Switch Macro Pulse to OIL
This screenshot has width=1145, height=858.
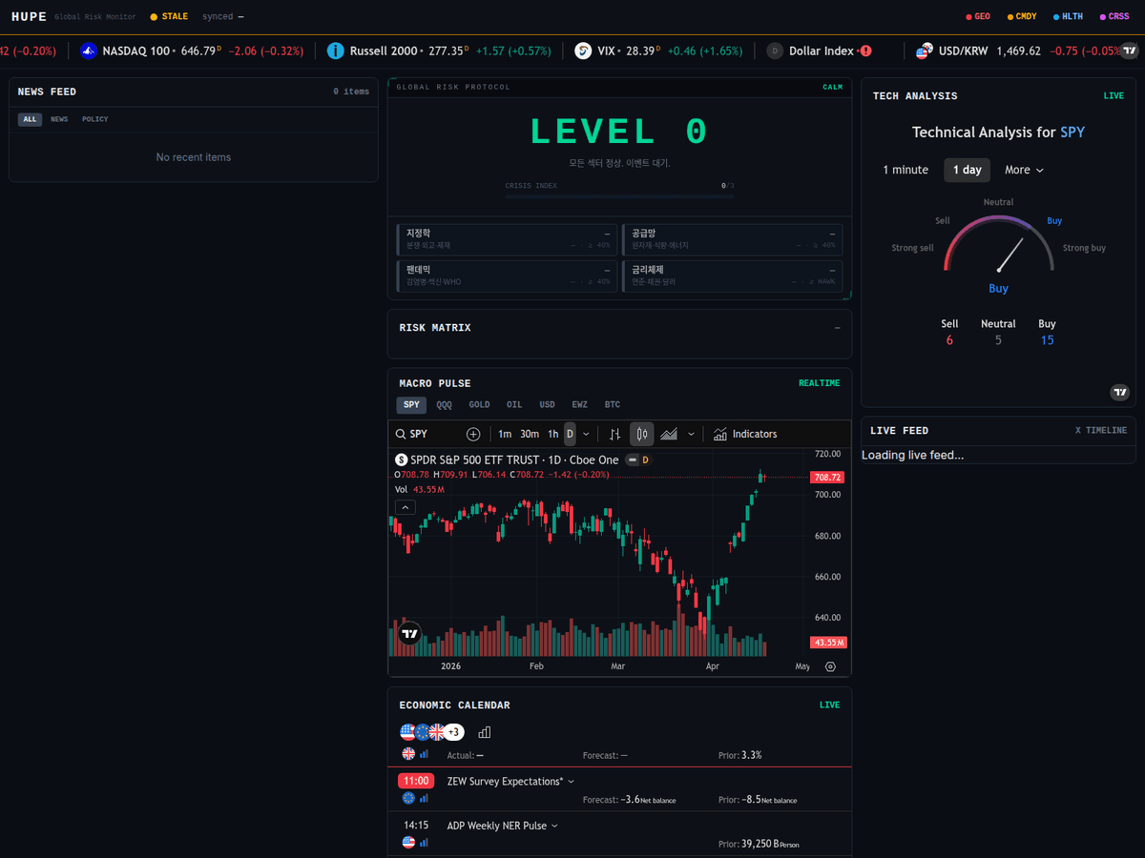click(514, 404)
